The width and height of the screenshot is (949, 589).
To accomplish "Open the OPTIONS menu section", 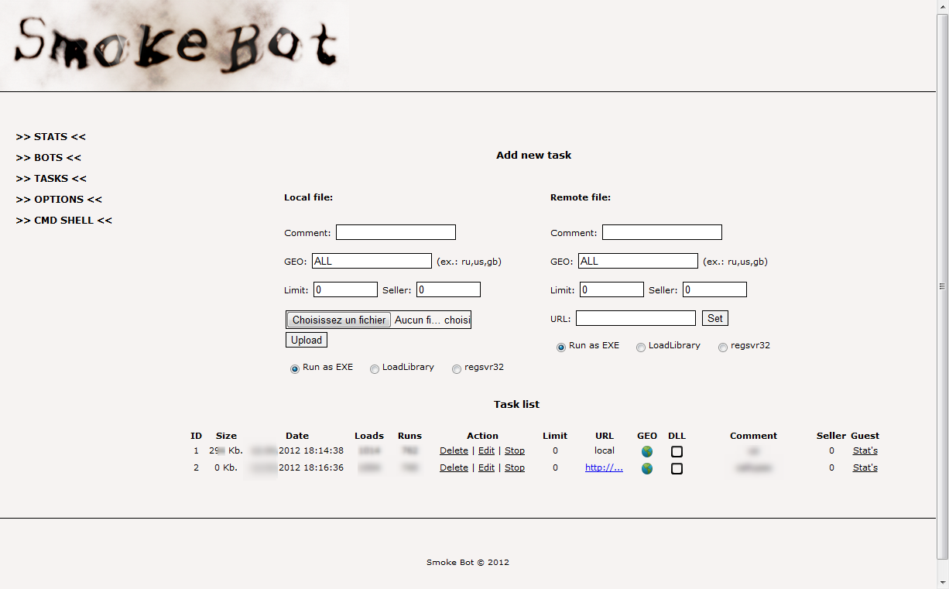I will tap(59, 200).
